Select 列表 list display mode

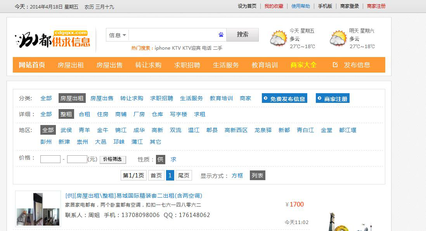pyautogui.click(x=257, y=175)
